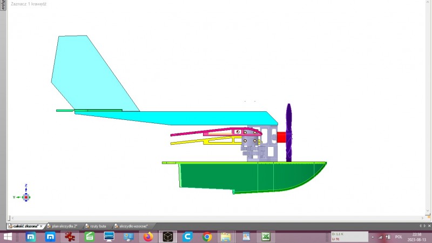432x243 pixels.
Task: Open the blue C application icon
Action: point(187,237)
